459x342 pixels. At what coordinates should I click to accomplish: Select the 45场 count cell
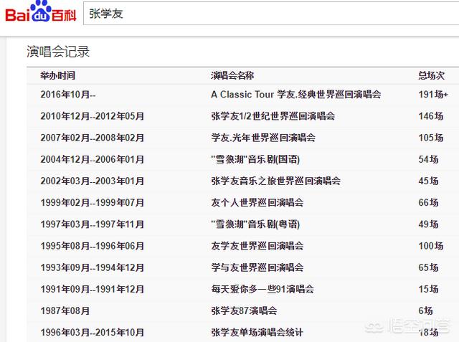point(428,181)
